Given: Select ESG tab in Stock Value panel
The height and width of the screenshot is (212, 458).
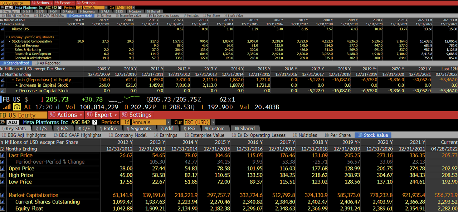Looking at the screenshot, I should (x=189, y=129).
